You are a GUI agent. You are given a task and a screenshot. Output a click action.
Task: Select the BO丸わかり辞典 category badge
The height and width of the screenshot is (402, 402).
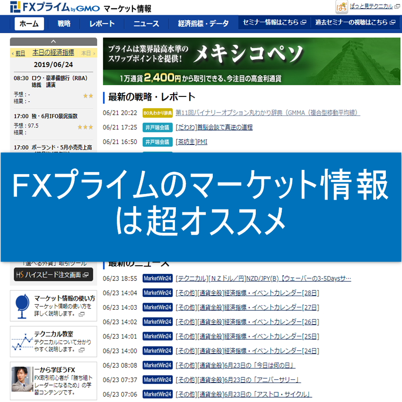[157, 113]
